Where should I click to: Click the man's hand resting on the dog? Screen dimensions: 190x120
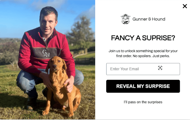coord(69,84)
